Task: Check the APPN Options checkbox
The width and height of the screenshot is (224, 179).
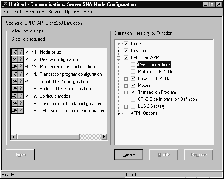Action: [x=126, y=113]
